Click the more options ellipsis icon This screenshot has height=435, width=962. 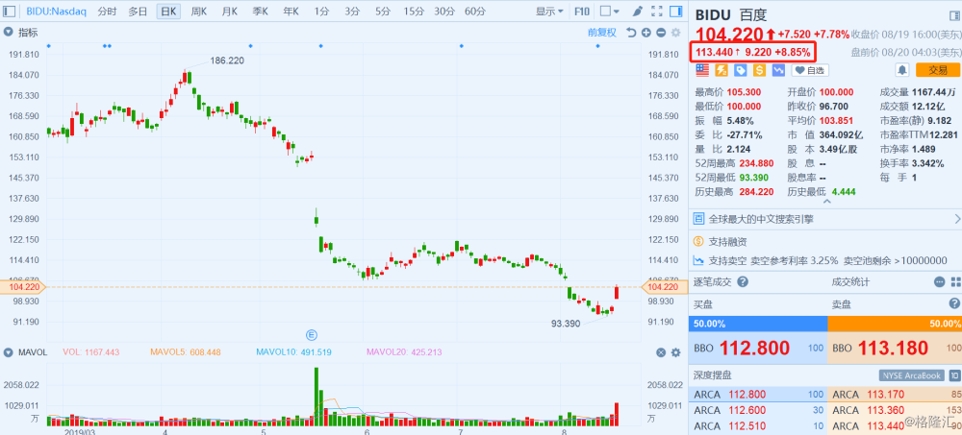point(939,281)
